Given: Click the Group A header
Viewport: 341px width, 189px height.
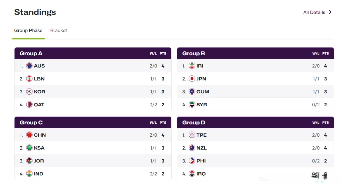Looking at the screenshot, I should 31,53.
